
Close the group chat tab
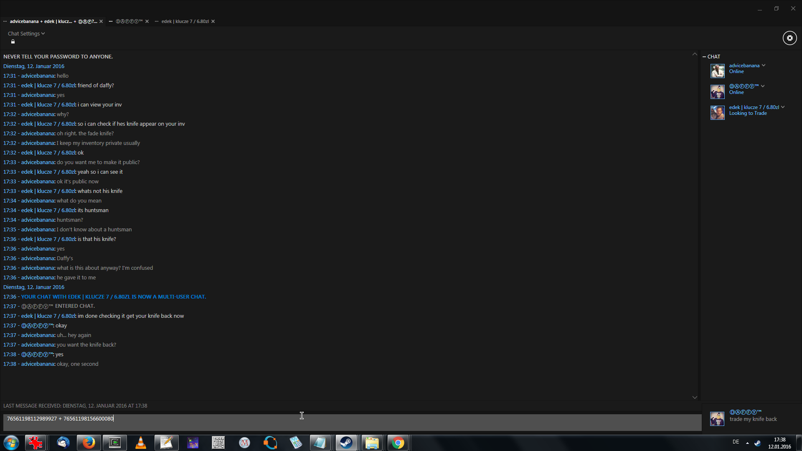[101, 21]
